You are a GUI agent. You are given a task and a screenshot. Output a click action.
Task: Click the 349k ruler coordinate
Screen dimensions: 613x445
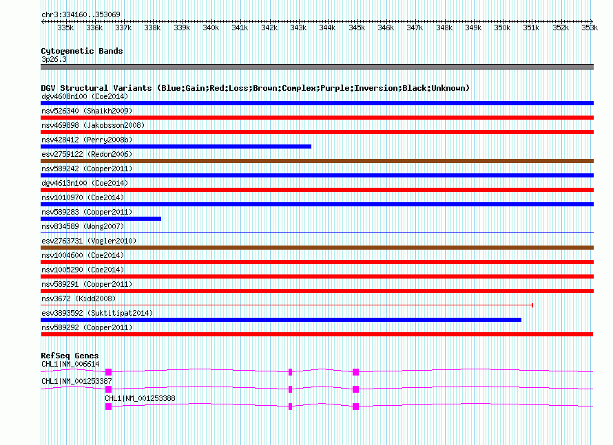473,28
